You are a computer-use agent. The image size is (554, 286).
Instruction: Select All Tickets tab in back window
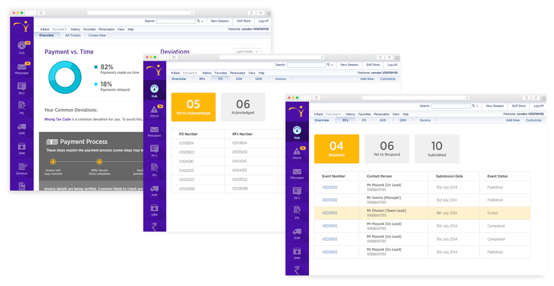[x=73, y=35]
